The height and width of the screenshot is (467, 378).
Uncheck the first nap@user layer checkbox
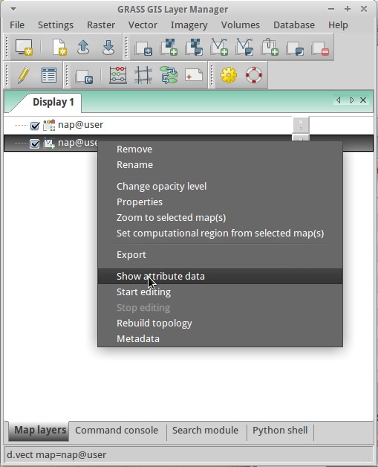pos(35,126)
